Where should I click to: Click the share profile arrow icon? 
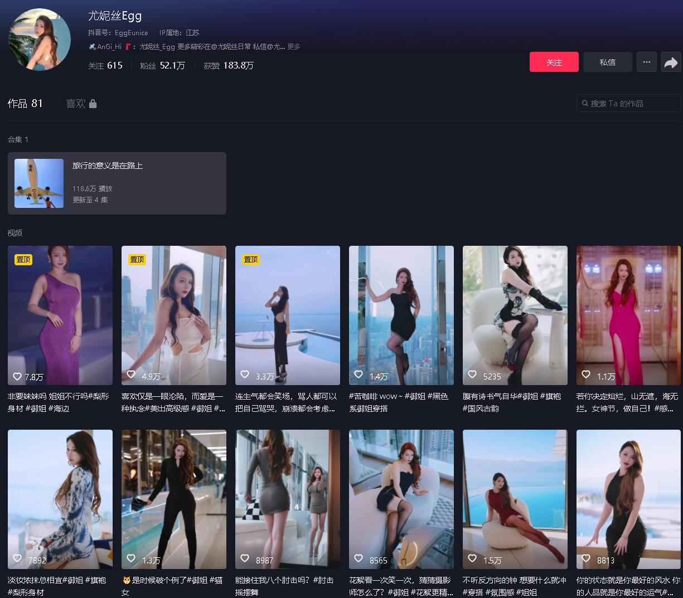click(671, 62)
